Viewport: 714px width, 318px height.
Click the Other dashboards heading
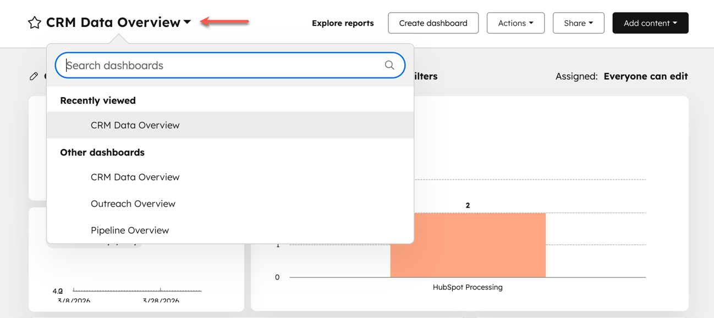coord(102,152)
